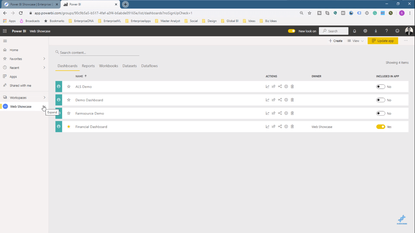The height and width of the screenshot is (233, 415).
Task: Switch to the Datasets tab
Action: coord(130,66)
